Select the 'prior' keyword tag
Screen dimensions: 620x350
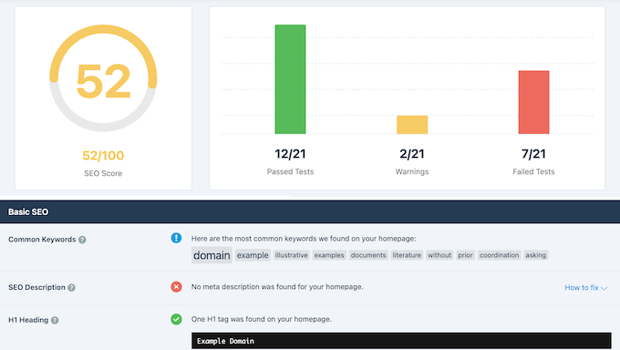[465, 255]
